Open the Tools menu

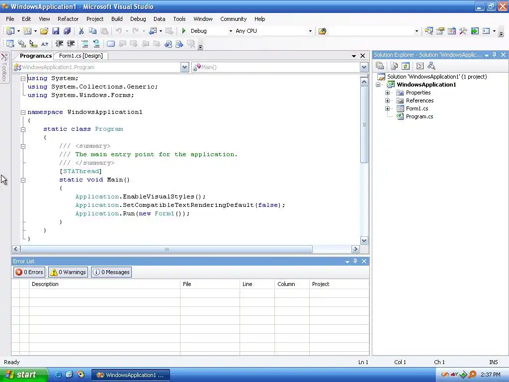coord(179,19)
